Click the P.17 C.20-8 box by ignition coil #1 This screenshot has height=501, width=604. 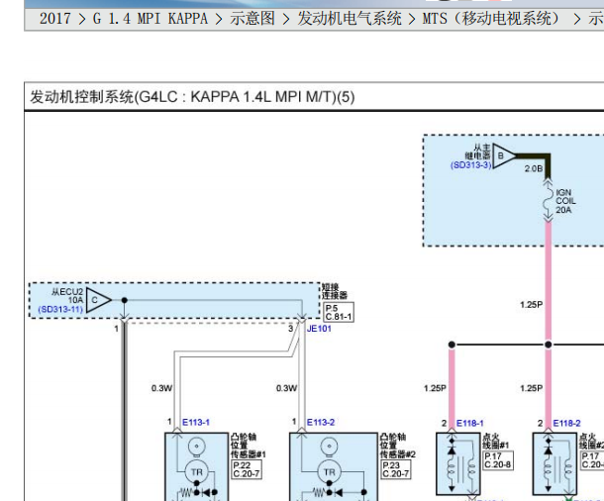point(498,460)
